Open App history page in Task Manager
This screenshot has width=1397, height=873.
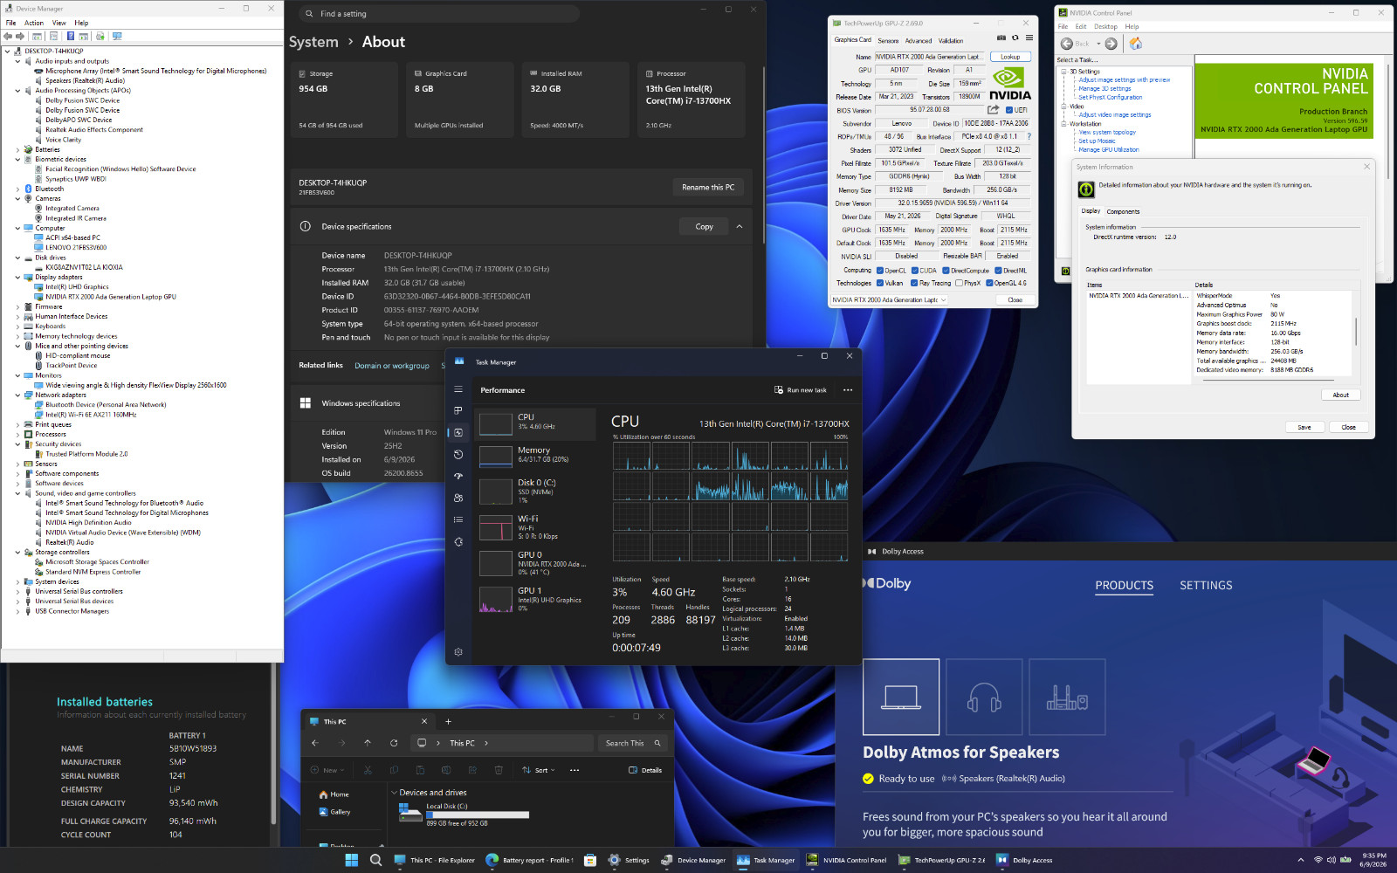pos(458,454)
